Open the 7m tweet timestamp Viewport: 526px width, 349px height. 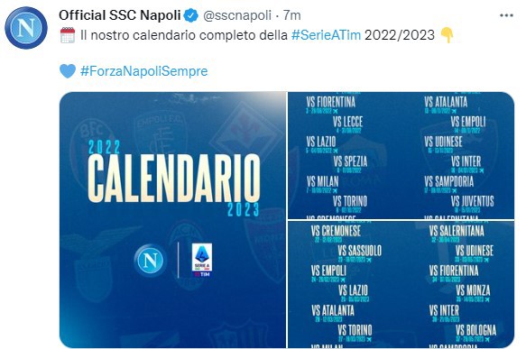click(291, 15)
